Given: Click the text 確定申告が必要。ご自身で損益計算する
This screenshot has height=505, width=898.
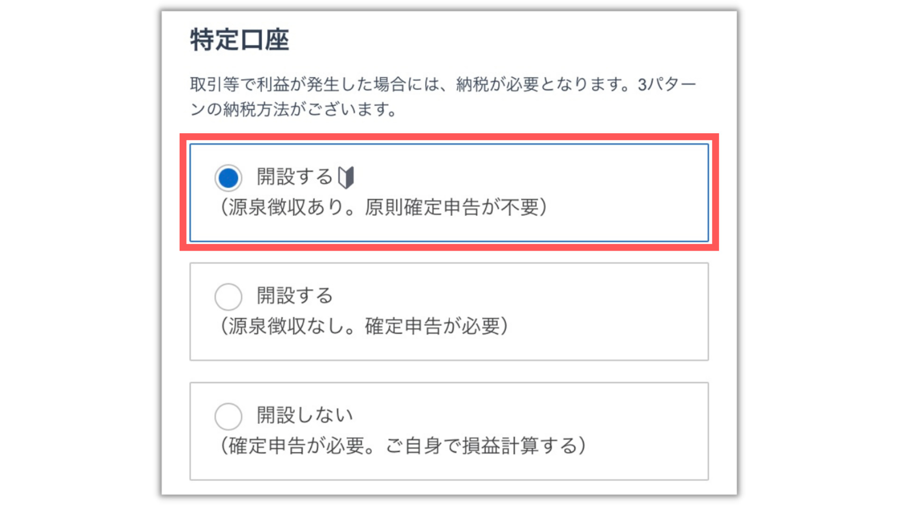Looking at the screenshot, I should click(403, 446).
